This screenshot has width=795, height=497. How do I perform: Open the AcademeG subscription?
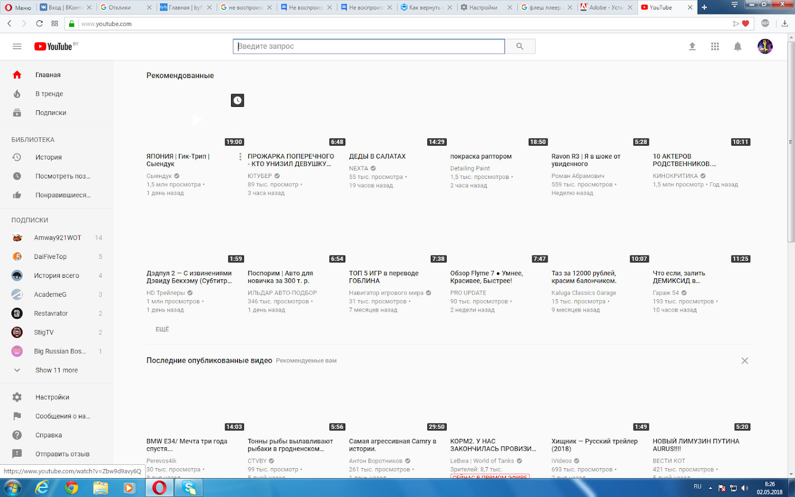57,294
